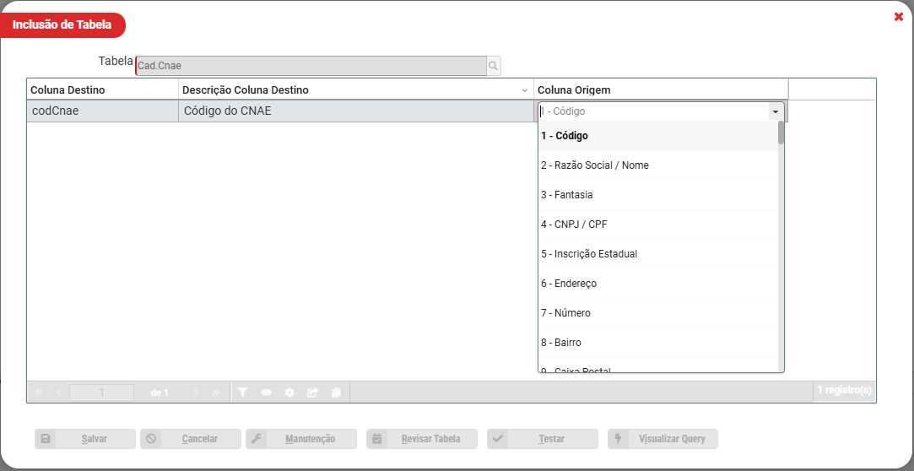Select '8 - Bairro' in dropdown list
This screenshot has width=914, height=471.
(x=561, y=343)
